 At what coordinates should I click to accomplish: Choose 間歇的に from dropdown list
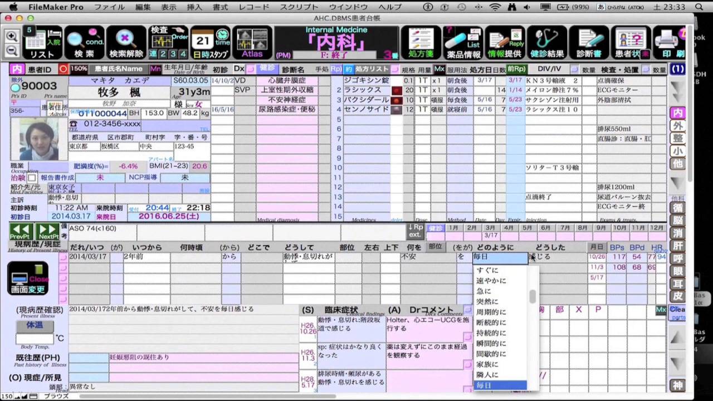[x=500, y=354]
